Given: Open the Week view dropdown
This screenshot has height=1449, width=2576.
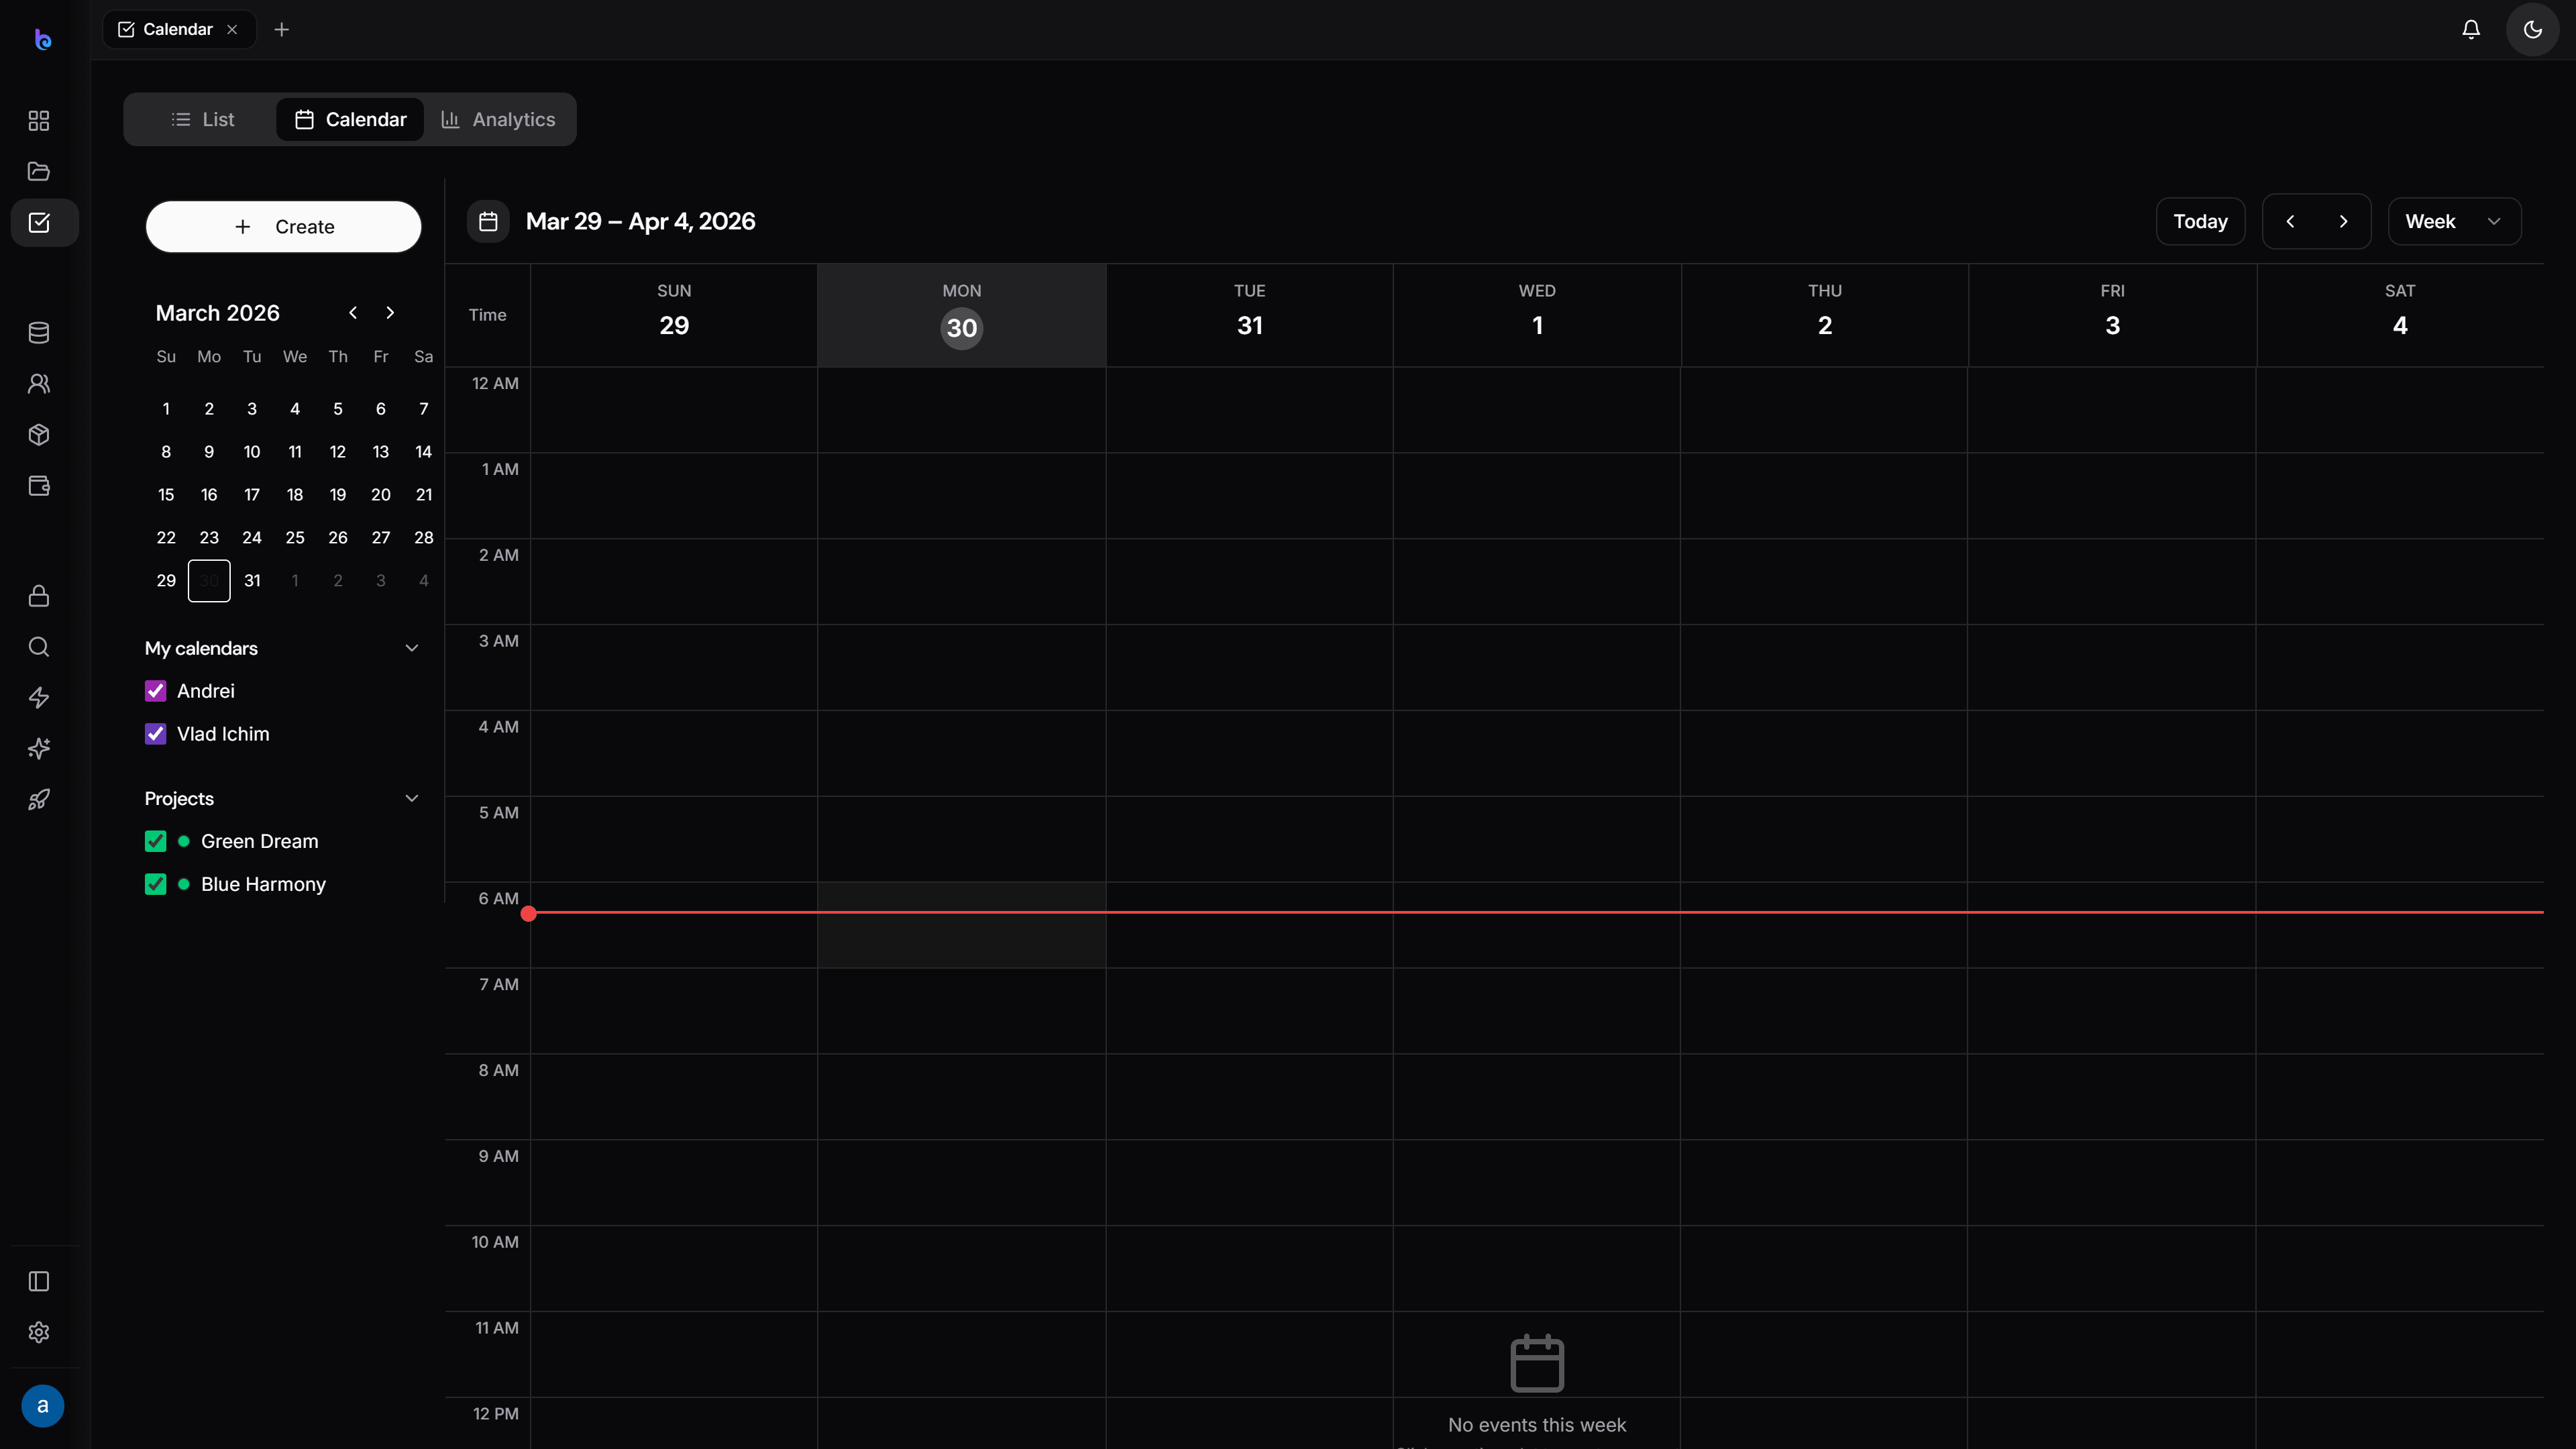Looking at the screenshot, I should coord(2454,221).
